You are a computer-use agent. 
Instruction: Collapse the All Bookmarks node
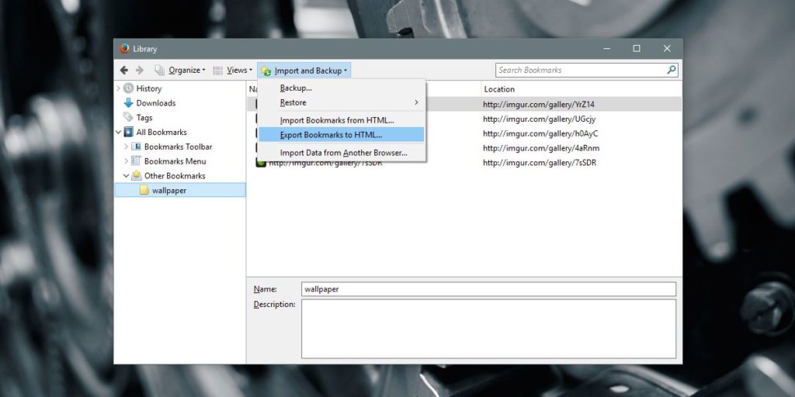118,132
